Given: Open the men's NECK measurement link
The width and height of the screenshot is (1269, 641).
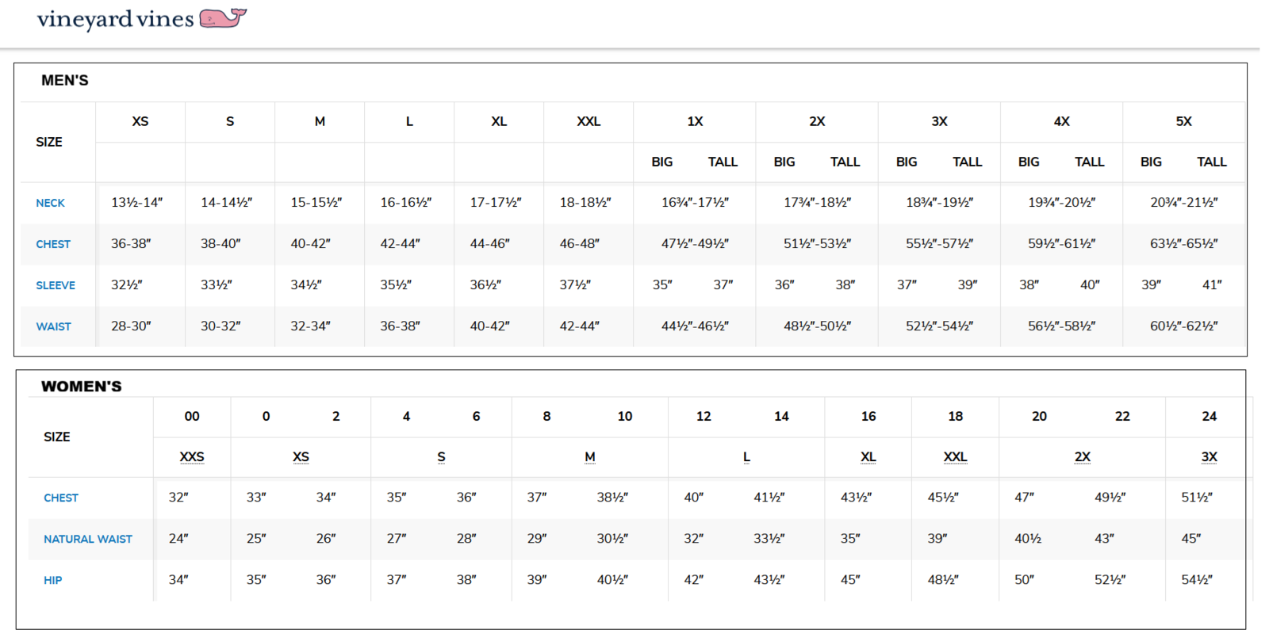Looking at the screenshot, I should 50,203.
